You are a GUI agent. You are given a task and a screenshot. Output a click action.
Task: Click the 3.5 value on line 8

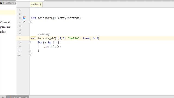(x=95, y=38)
